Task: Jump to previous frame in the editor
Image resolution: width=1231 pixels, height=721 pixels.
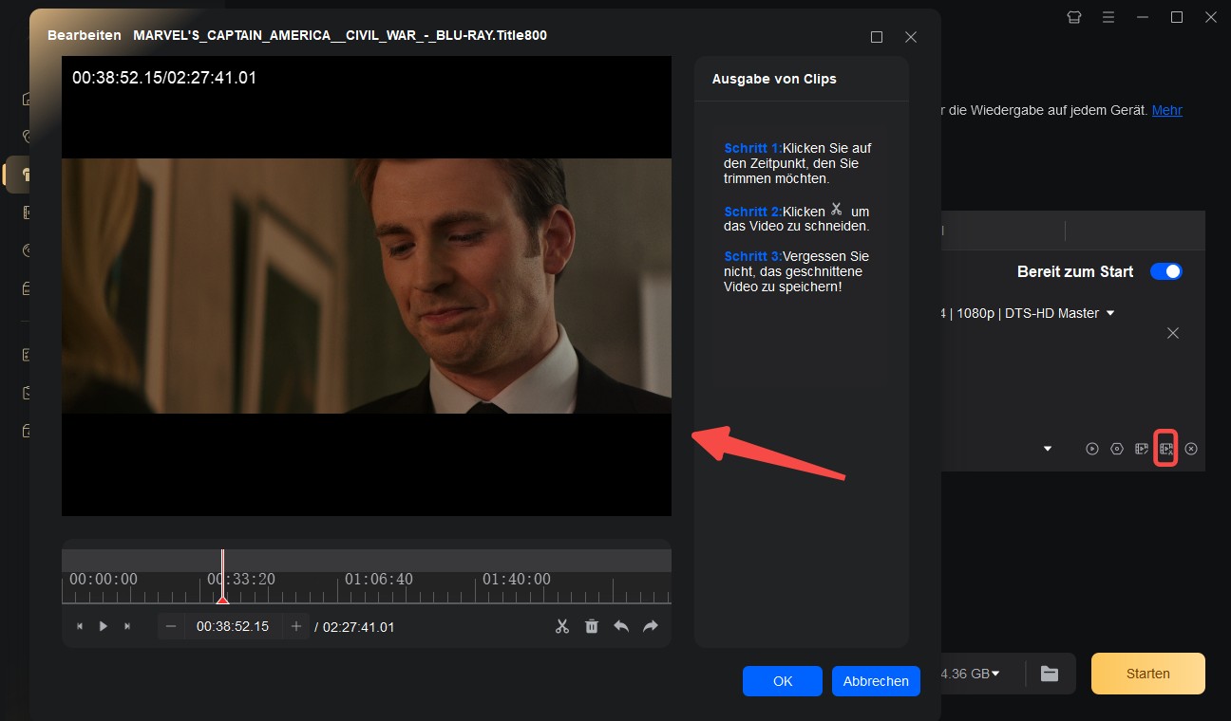Action: [80, 626]
